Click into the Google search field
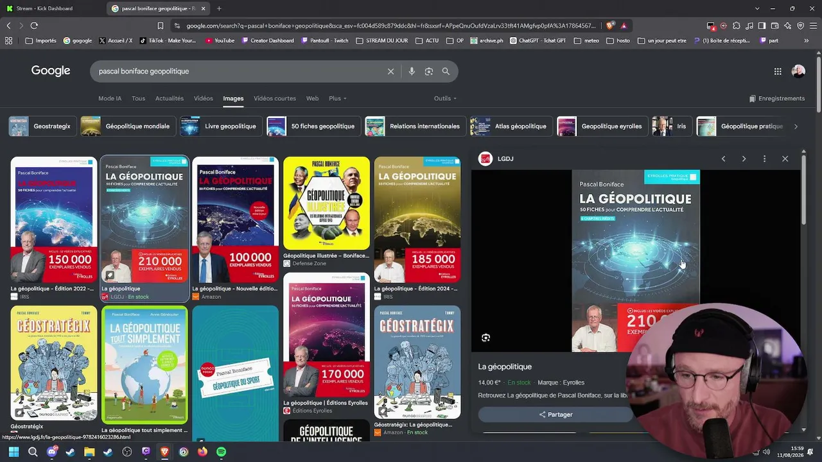 click(x=238, y=71)
